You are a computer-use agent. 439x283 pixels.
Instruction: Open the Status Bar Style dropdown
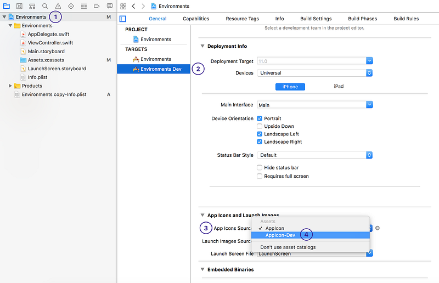pos(369,155)
